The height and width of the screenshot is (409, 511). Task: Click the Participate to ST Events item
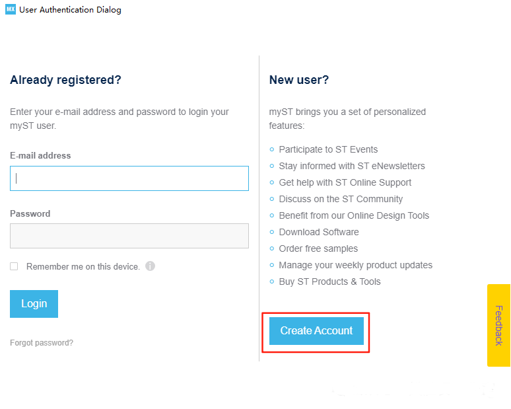328,149
